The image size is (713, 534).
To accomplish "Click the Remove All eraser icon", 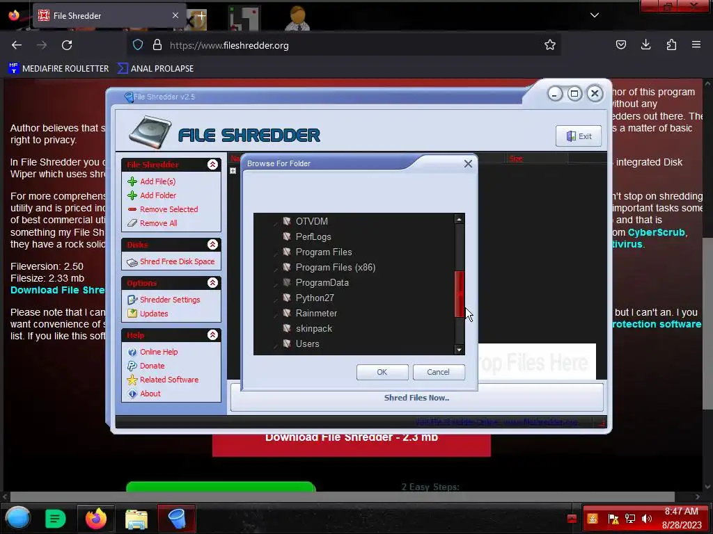I will pyautogui.click(x=132, y=223).
